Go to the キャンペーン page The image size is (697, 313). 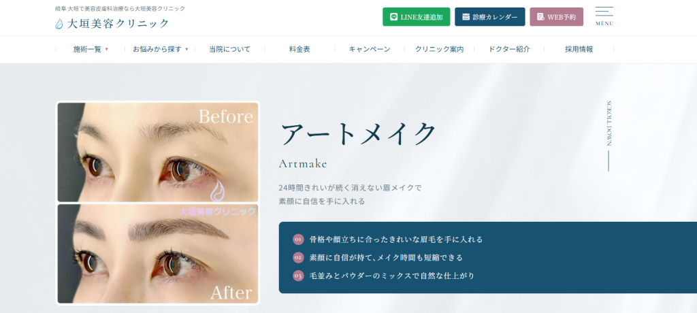tap(370, 50)
